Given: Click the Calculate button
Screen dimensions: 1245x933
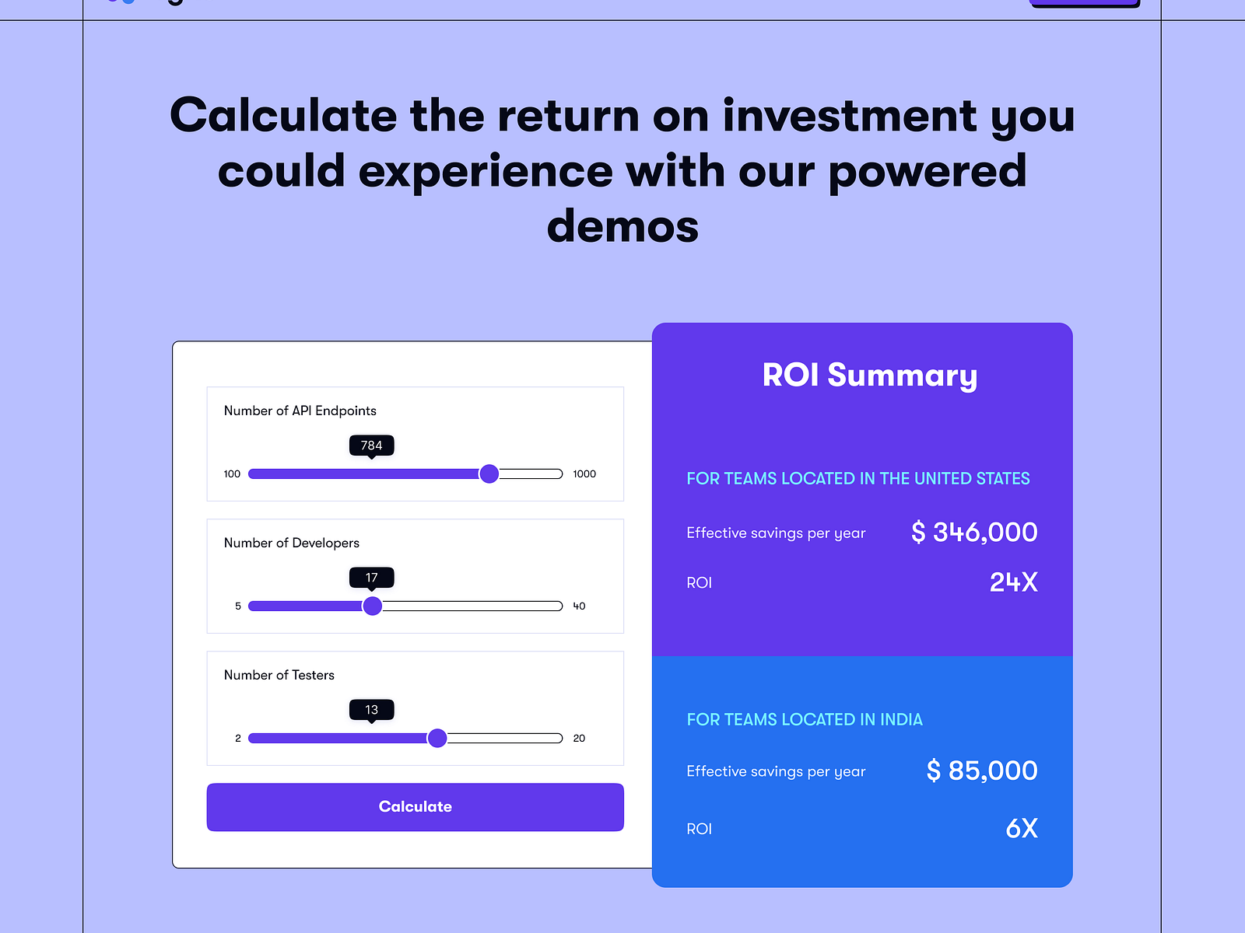Looking at the screenshot, I should click(x=415, y=807).
